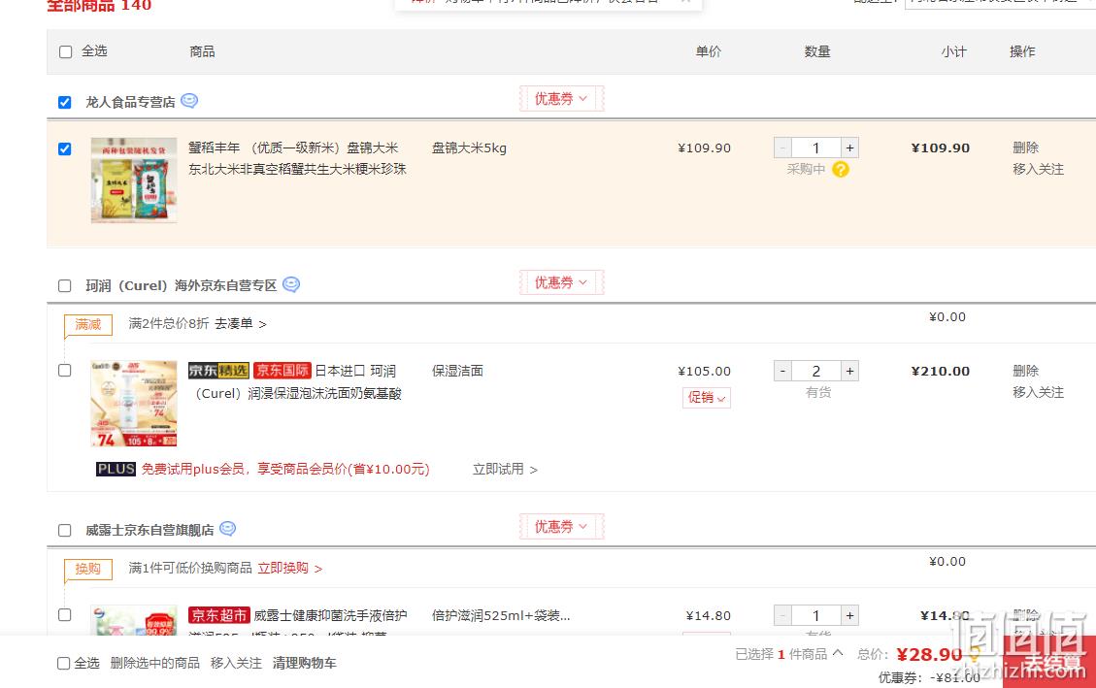Click the ¥14.80 unit price
This screenshot has height=688, width=1096.
pos(708,615)
